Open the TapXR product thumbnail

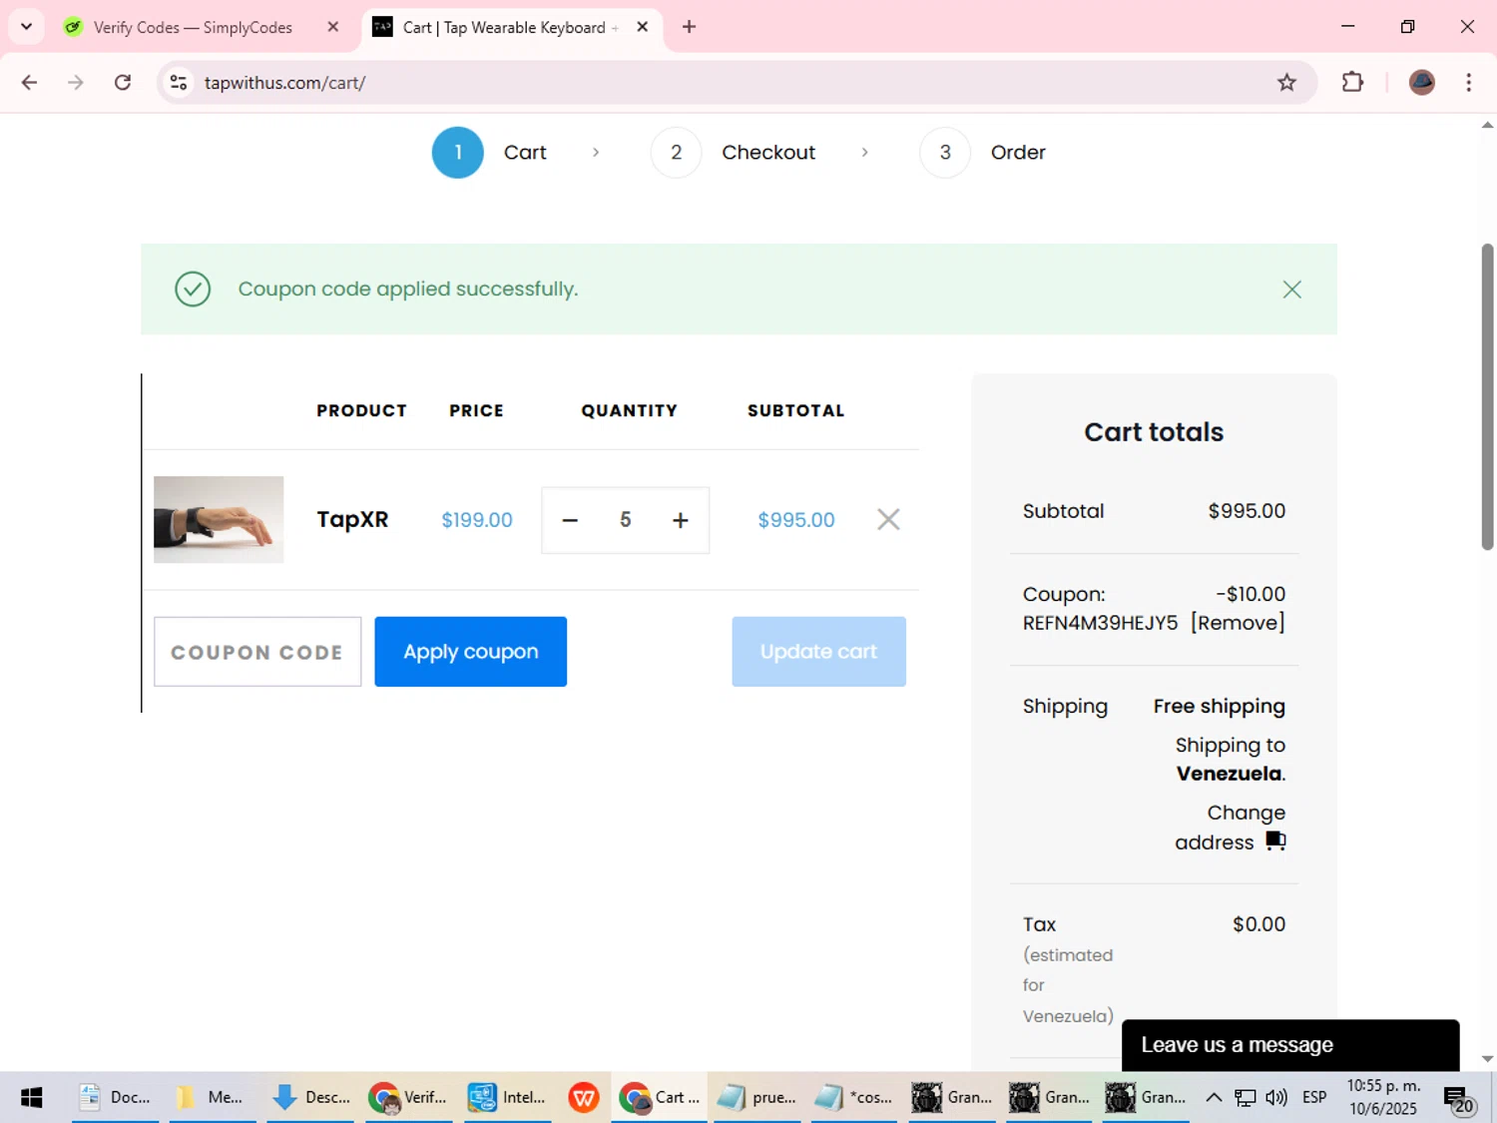[219, 520]
